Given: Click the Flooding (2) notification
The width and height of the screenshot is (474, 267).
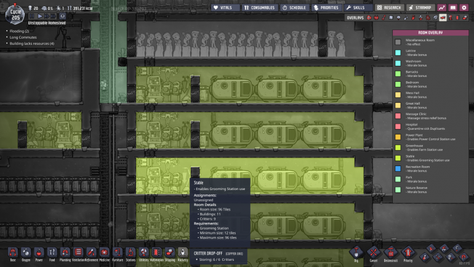Looking at the screenshot, I should (18, 30).
